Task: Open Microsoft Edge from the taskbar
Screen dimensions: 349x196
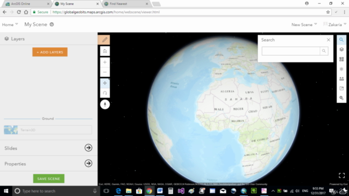Action: click(x=118, y=191)
